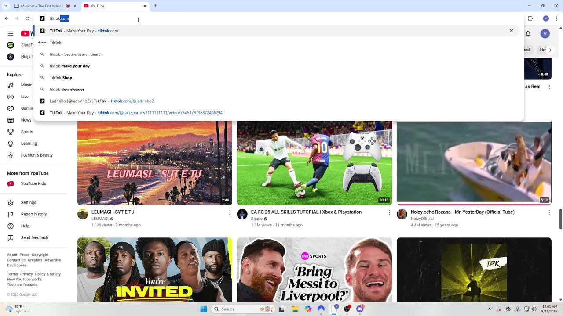This screenshot has height=316, width=563.
Task: Open the 'Bring Messi to Liverpool?' thumbnail
Action: pos(314,270)
